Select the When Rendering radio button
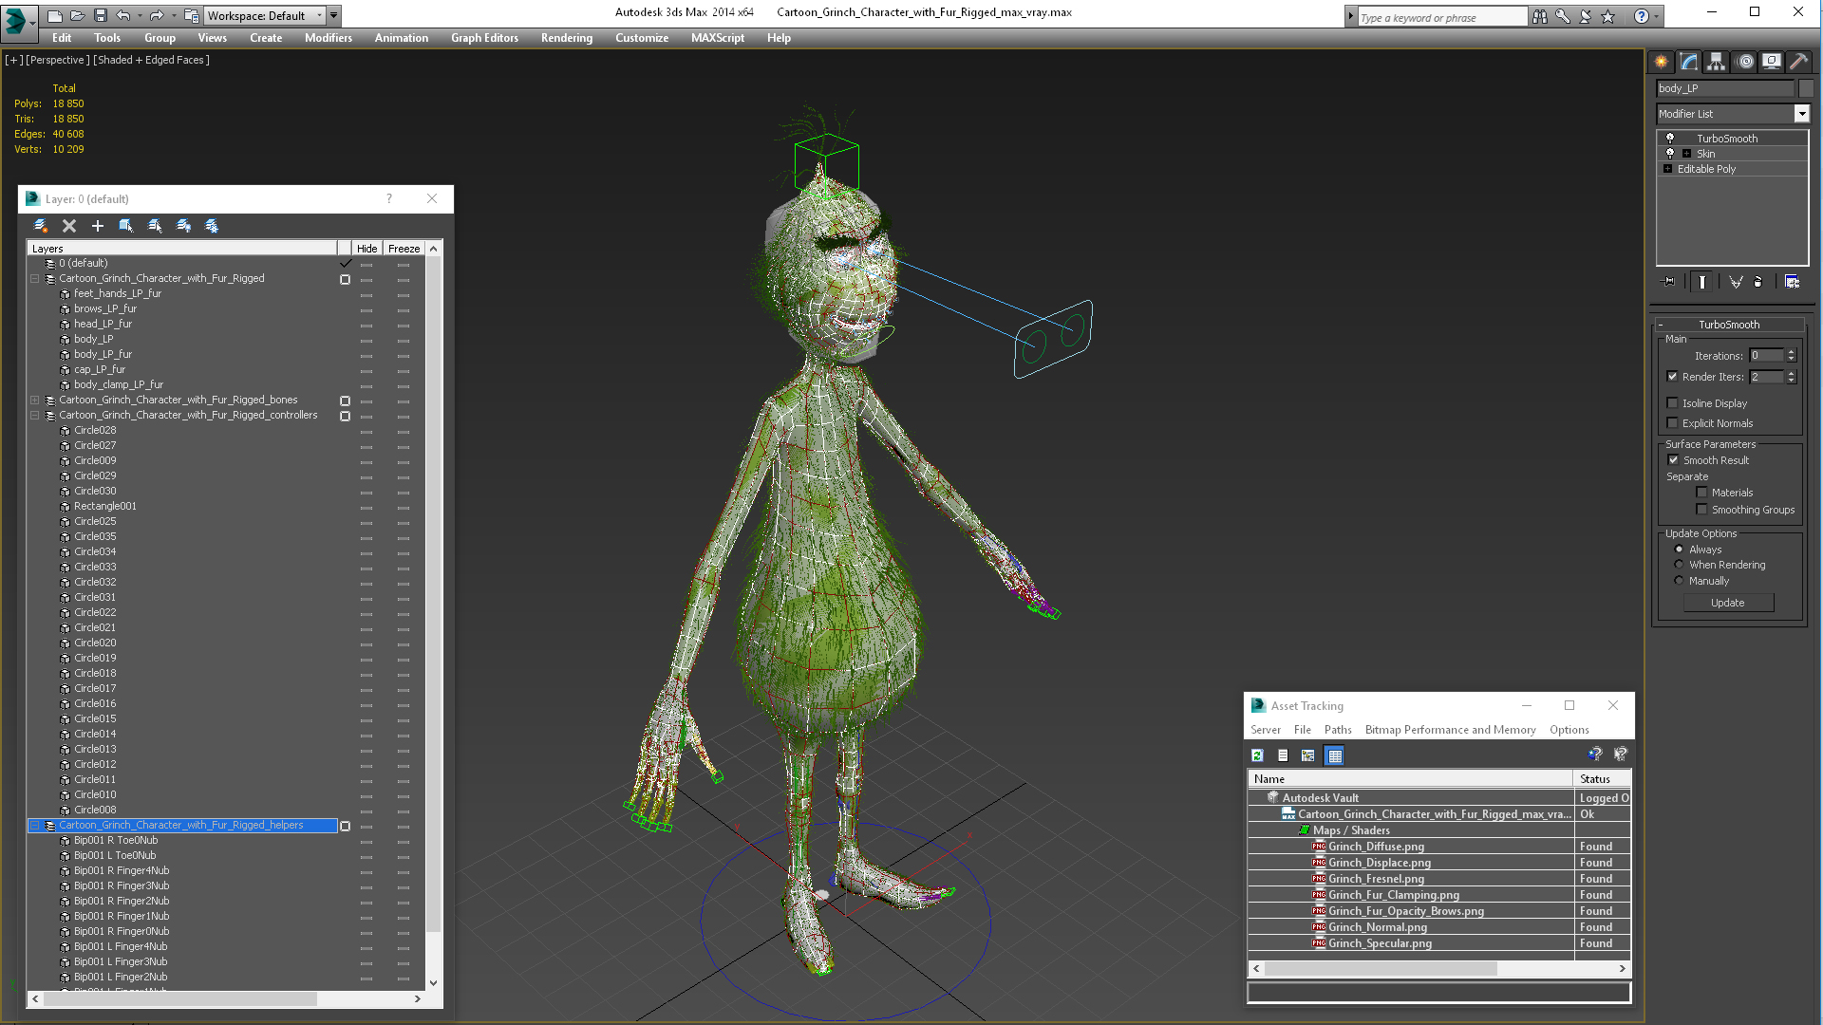 (x=1679, y=565)
